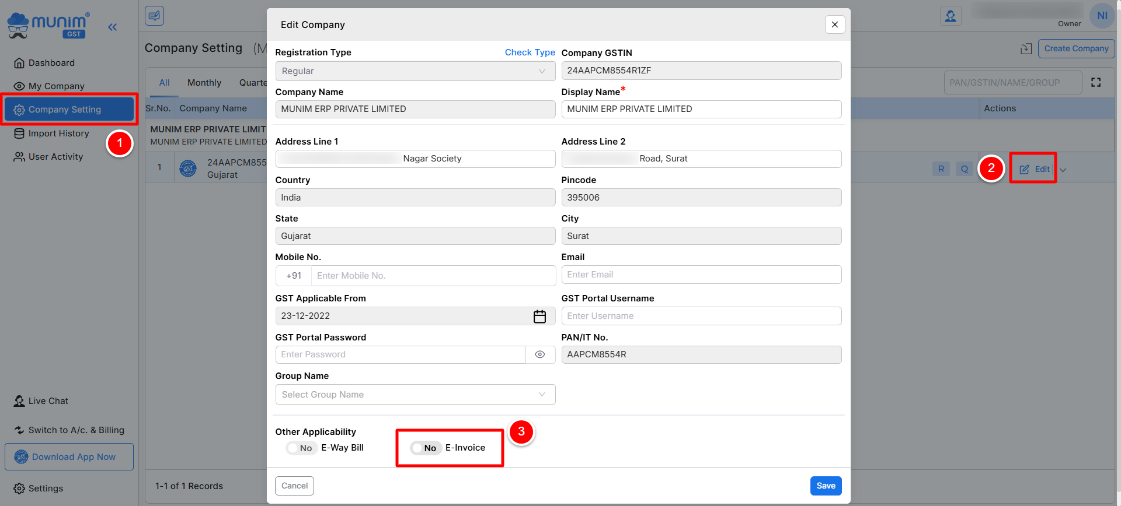Focus the PAN/GSTIN/NAME/GROUP search field
1121x506 pixels.
(x=1012, y=83)
